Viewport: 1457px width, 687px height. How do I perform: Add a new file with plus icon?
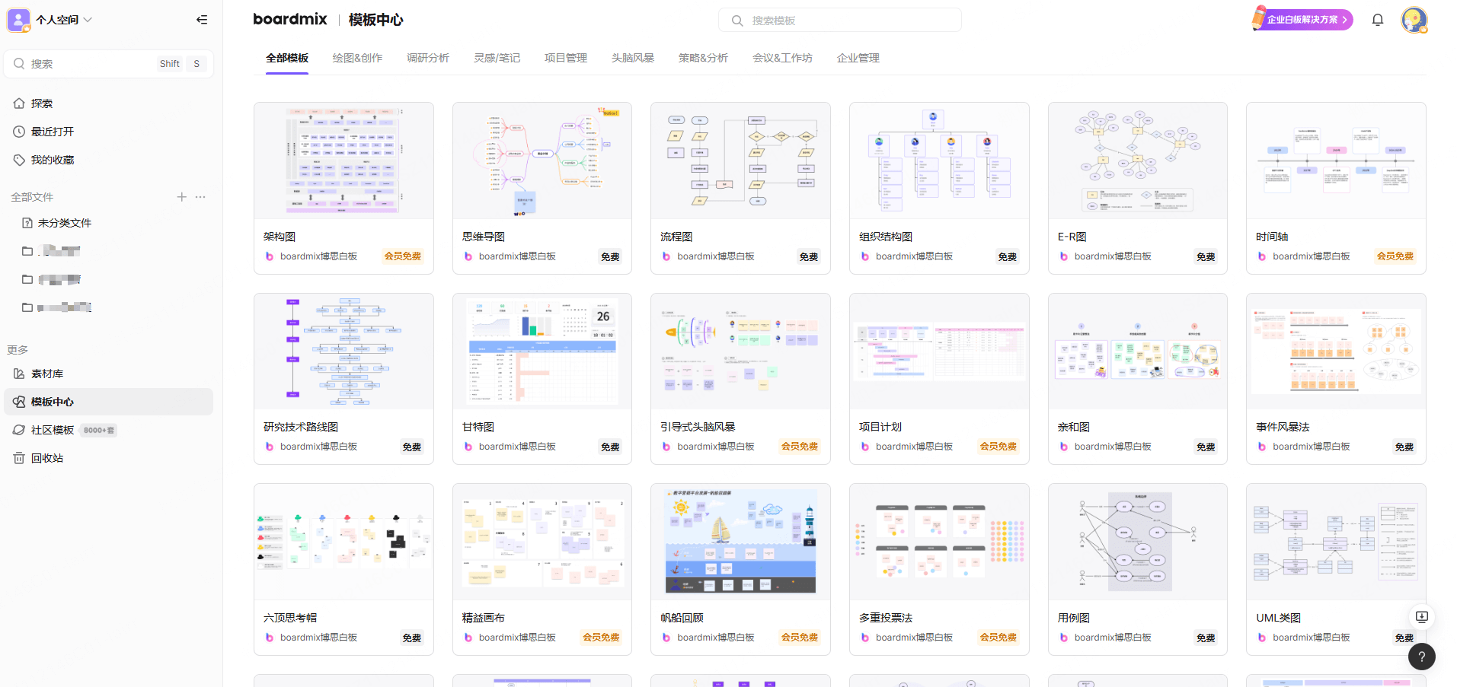181,197
